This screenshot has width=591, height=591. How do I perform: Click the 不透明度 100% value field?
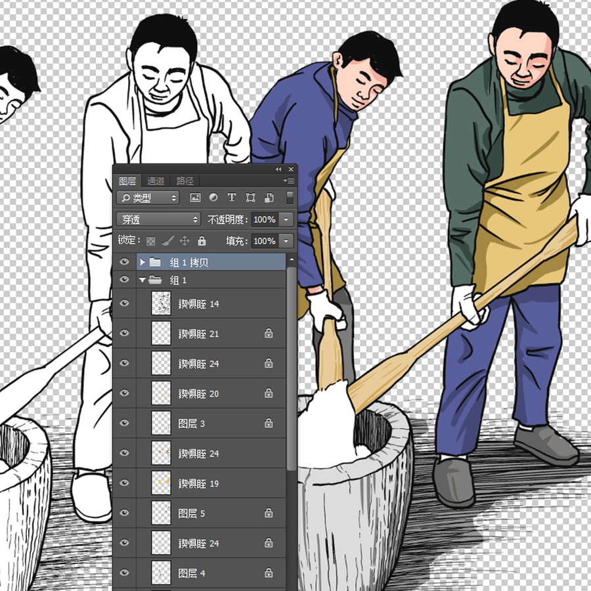coord(265,219)
